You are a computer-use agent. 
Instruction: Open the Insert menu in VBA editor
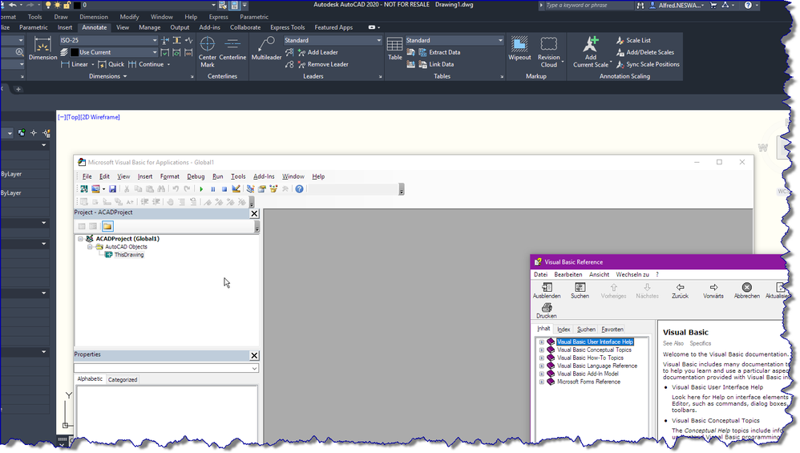(x=145, y=176)
